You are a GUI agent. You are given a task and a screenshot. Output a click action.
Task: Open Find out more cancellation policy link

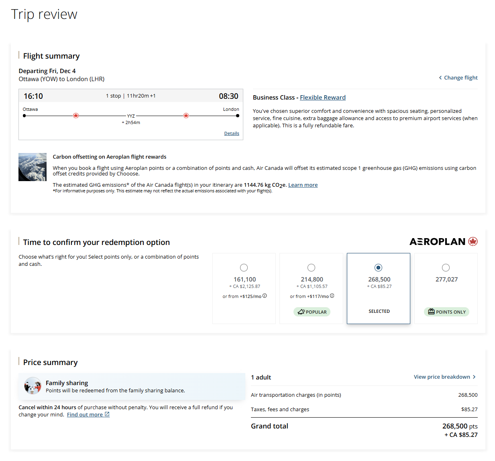point(85,415)
